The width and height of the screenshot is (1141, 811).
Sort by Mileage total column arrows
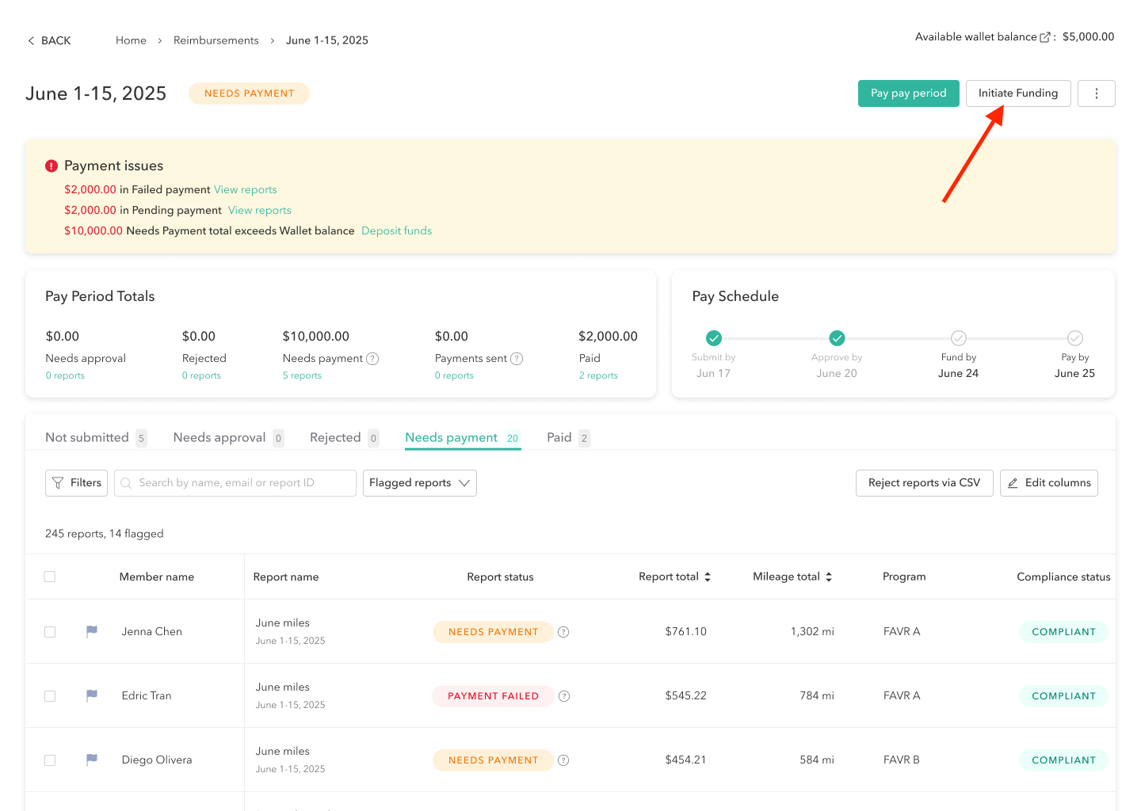pyautogui.click(x=829, y=577)
